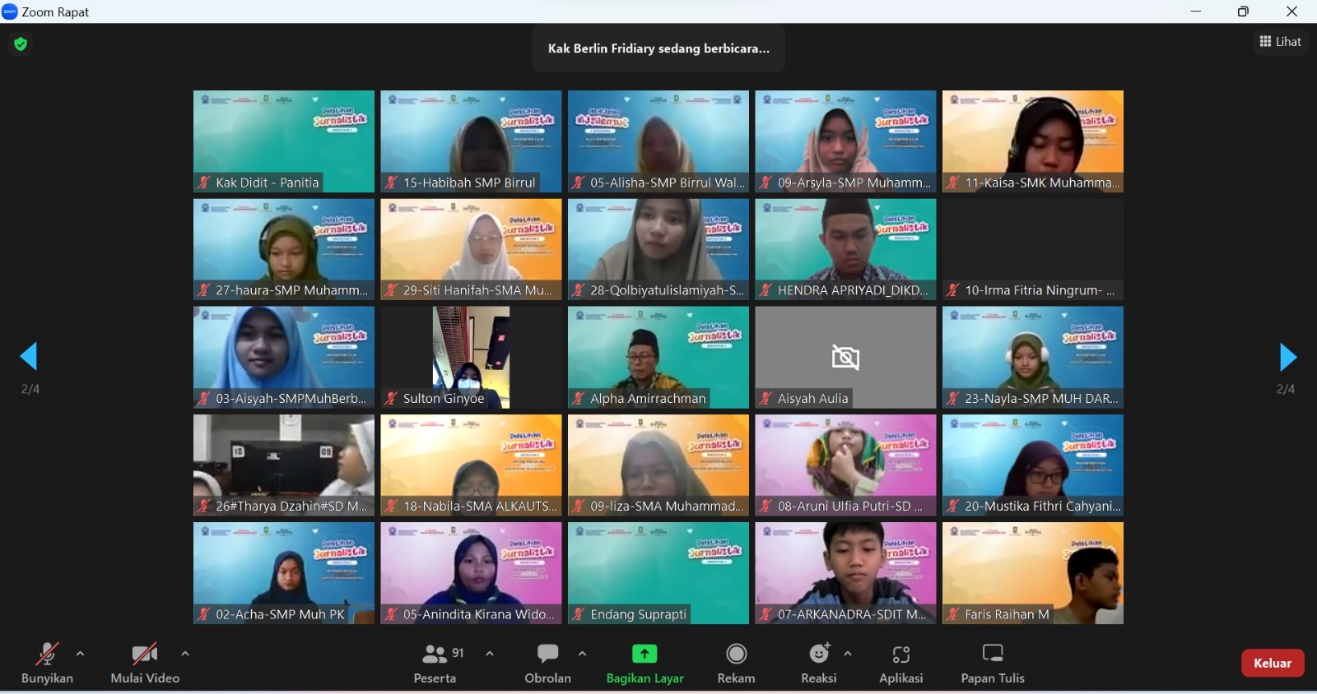
Task: Click Faris Raihan M name label
Action: (1007, 614)
